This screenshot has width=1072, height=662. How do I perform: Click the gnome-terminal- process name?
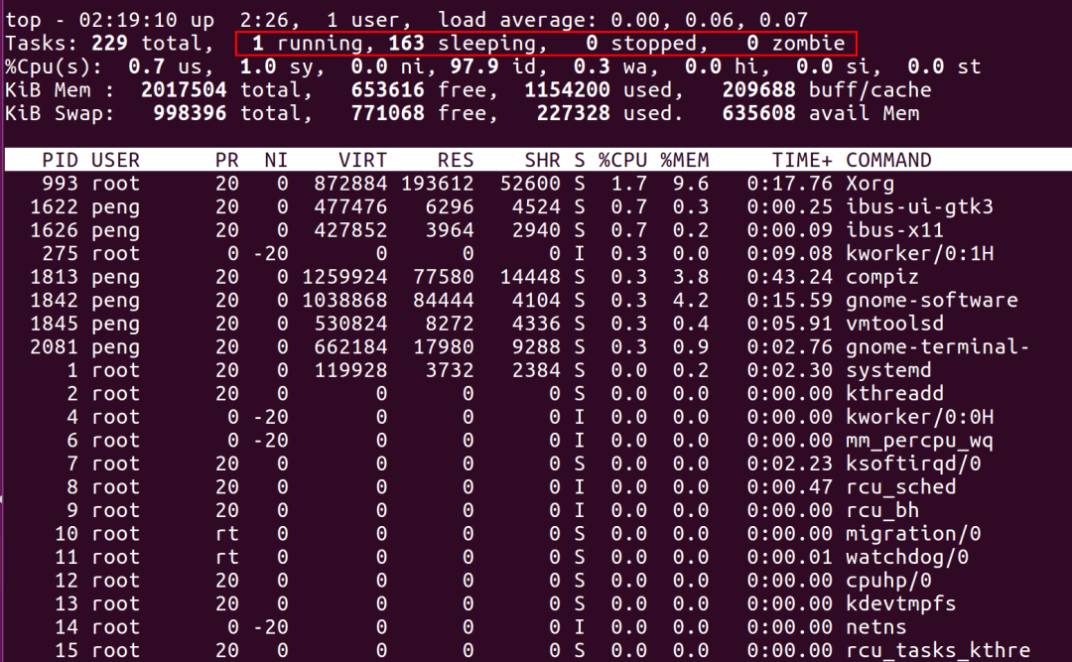[x=937, y=346]
